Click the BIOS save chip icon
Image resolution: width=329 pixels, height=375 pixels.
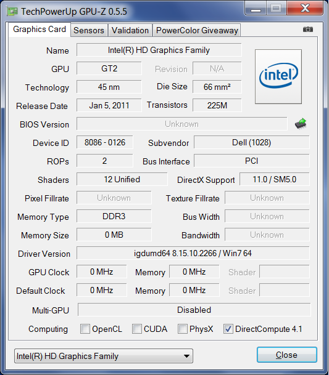tap(301, 124)
